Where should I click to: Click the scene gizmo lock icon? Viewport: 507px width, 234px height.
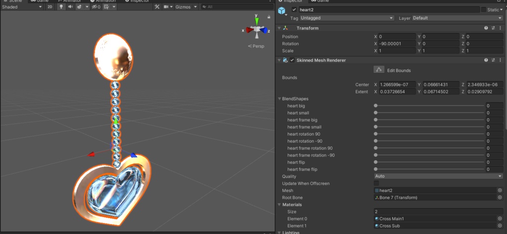[269, 17]
